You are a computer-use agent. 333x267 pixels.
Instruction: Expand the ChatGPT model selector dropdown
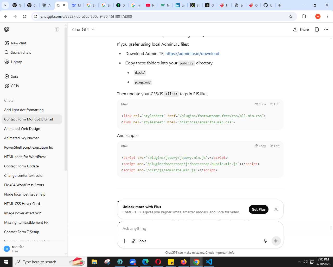(x=83, y=29)
